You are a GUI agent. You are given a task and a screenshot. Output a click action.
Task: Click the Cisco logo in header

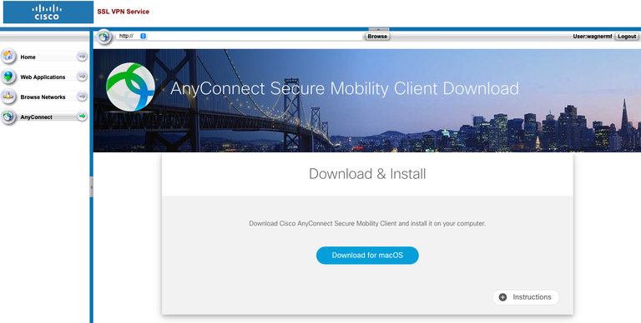(x=48, y=12)
